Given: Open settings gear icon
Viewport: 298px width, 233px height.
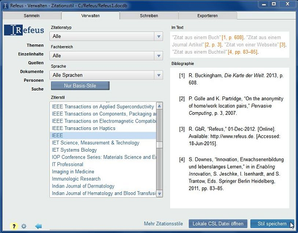Looking at the screenshot, I should [x=24, y=226].
